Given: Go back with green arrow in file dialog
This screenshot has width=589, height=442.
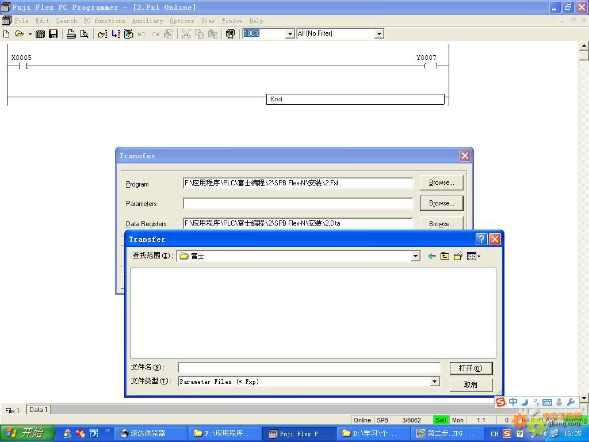Looking at the screenshot, I should pos(431,256).
